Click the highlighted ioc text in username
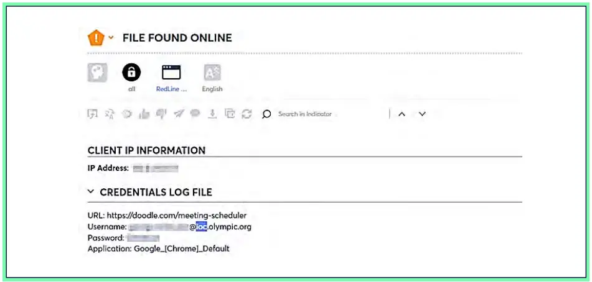The width and height of the screenshot is (592, 282). pos(202,227)
